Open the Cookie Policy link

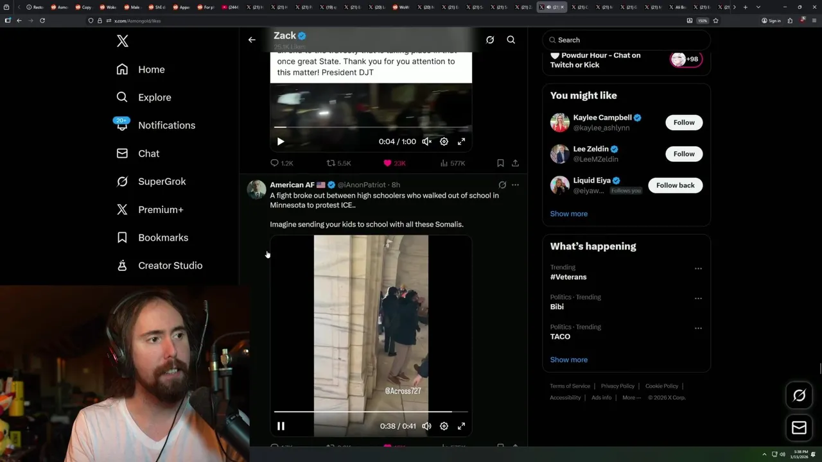[661, 386]
